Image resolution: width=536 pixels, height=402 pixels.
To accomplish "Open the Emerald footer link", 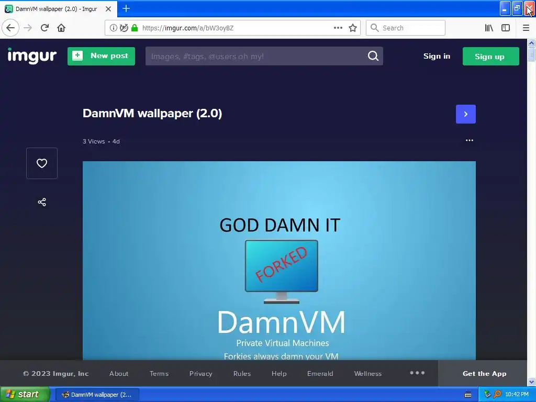I will pyautogui.click(x=320, y=374).
